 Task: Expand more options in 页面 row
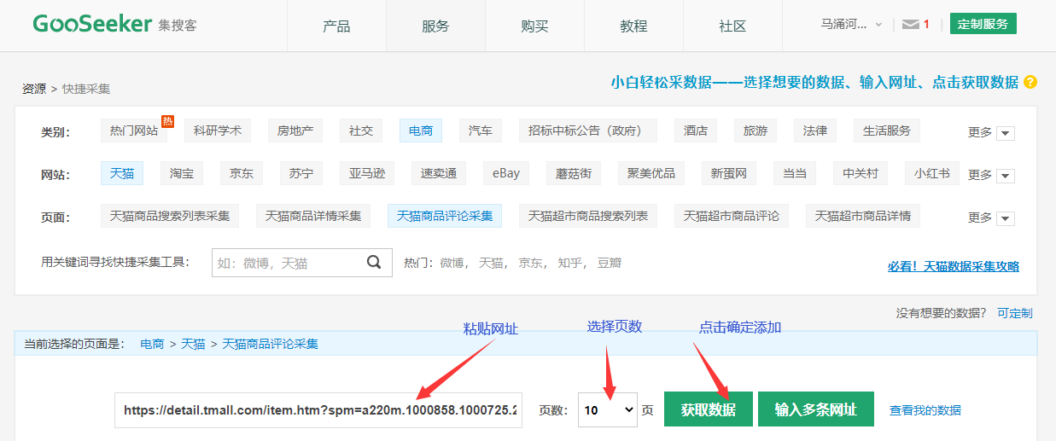(x=991, y=218)
